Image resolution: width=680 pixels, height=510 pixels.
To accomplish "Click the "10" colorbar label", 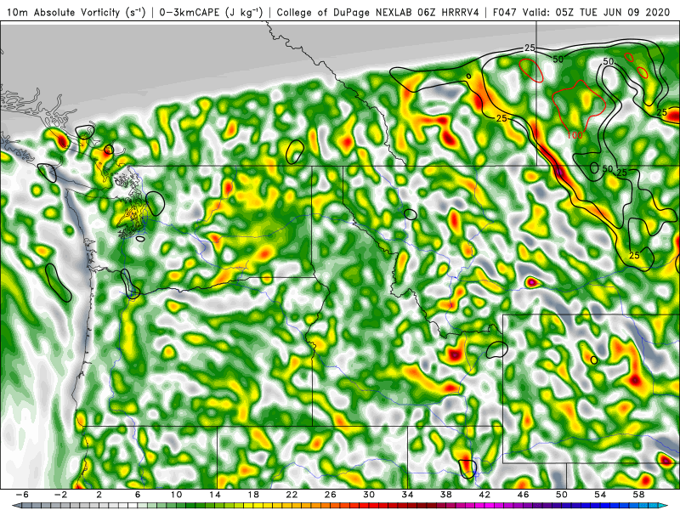I will click(176, 495).
